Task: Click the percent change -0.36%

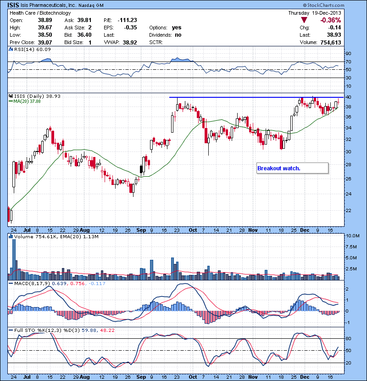Action: click(x=331, y=20)
